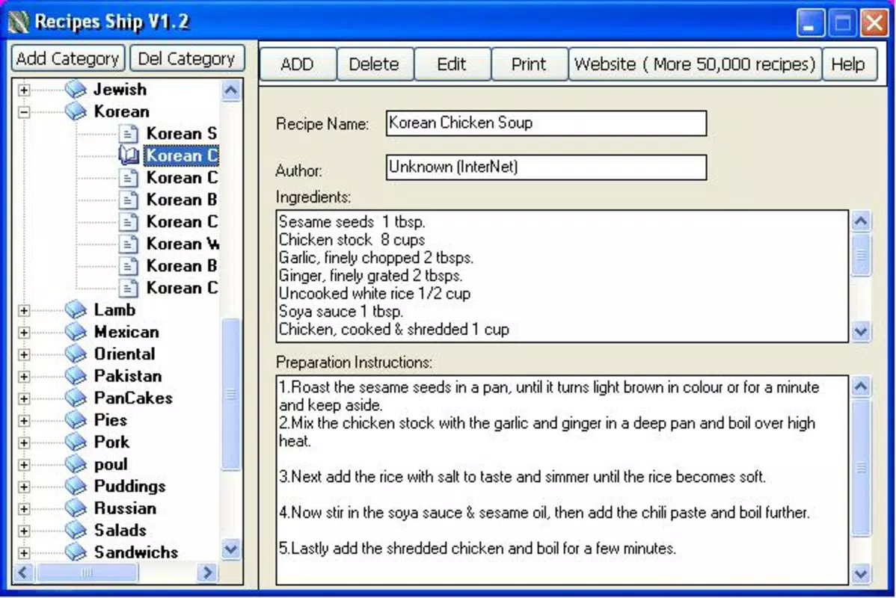This screenshot has height=598, width=896.
Task: Click the Preparation Instructions scroll up arrow
Action: [x=861, y=386]
